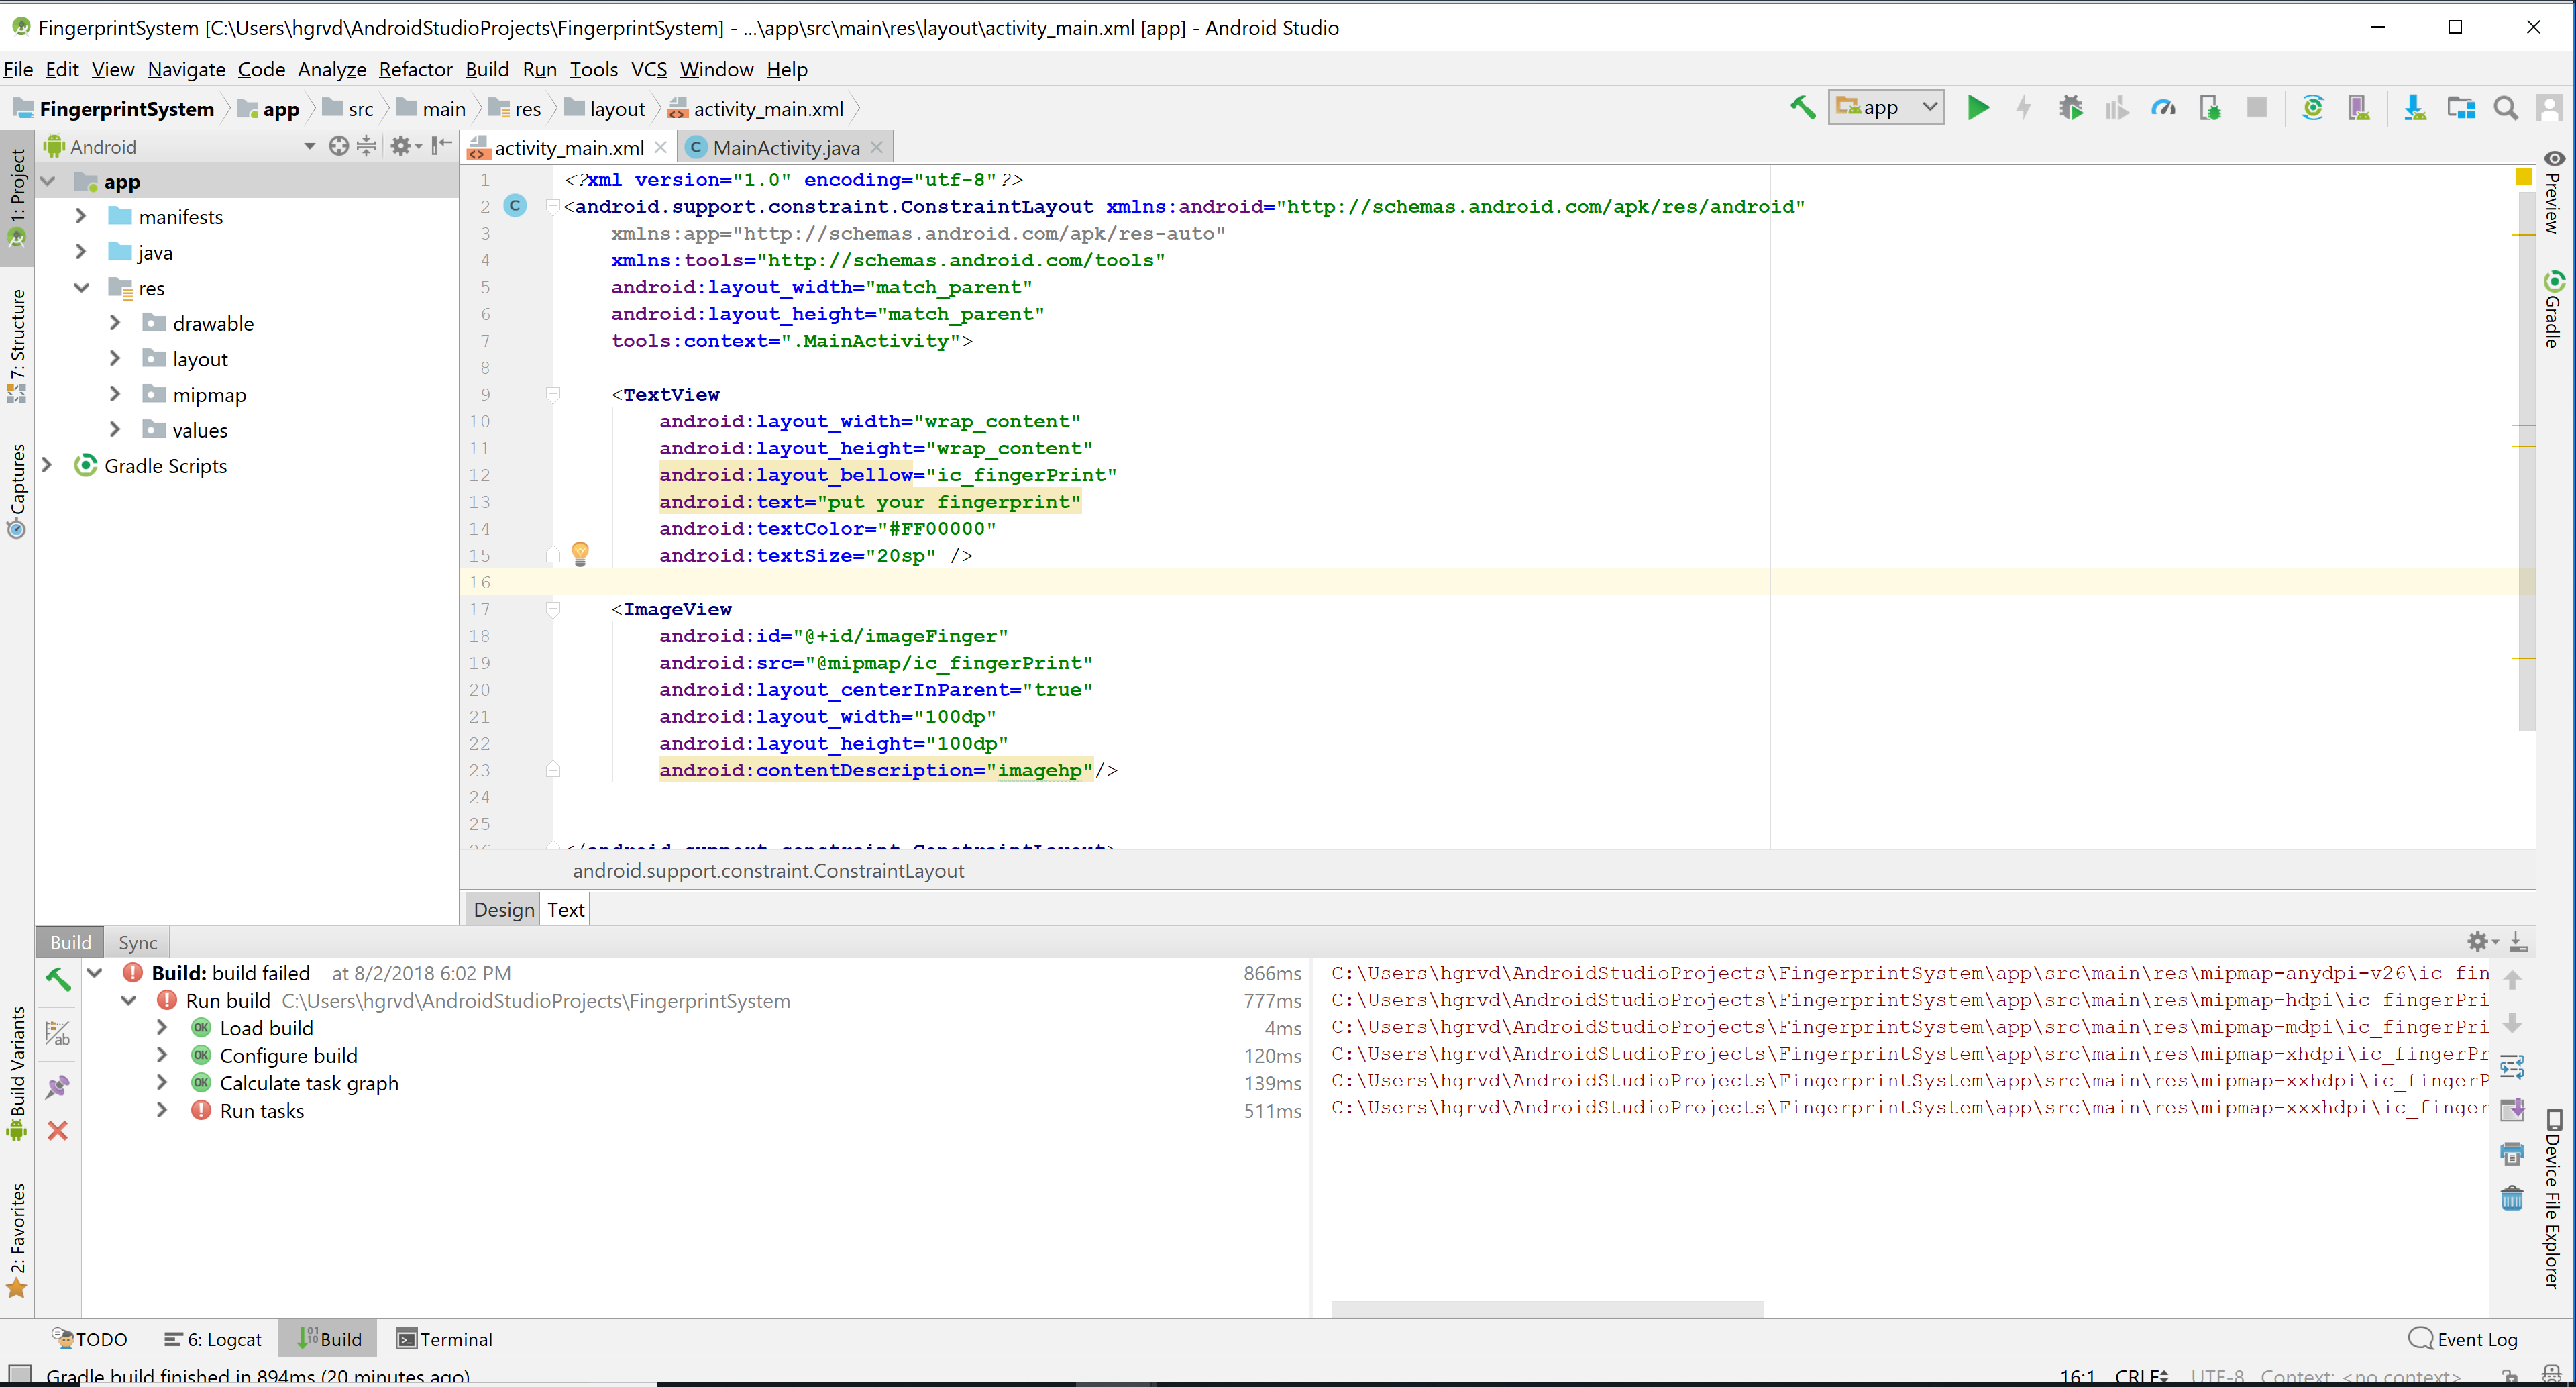Screen dimensions: 2576x1387
Task: Click the yellow lightbulb intention icon
Action: coord(580,553)
